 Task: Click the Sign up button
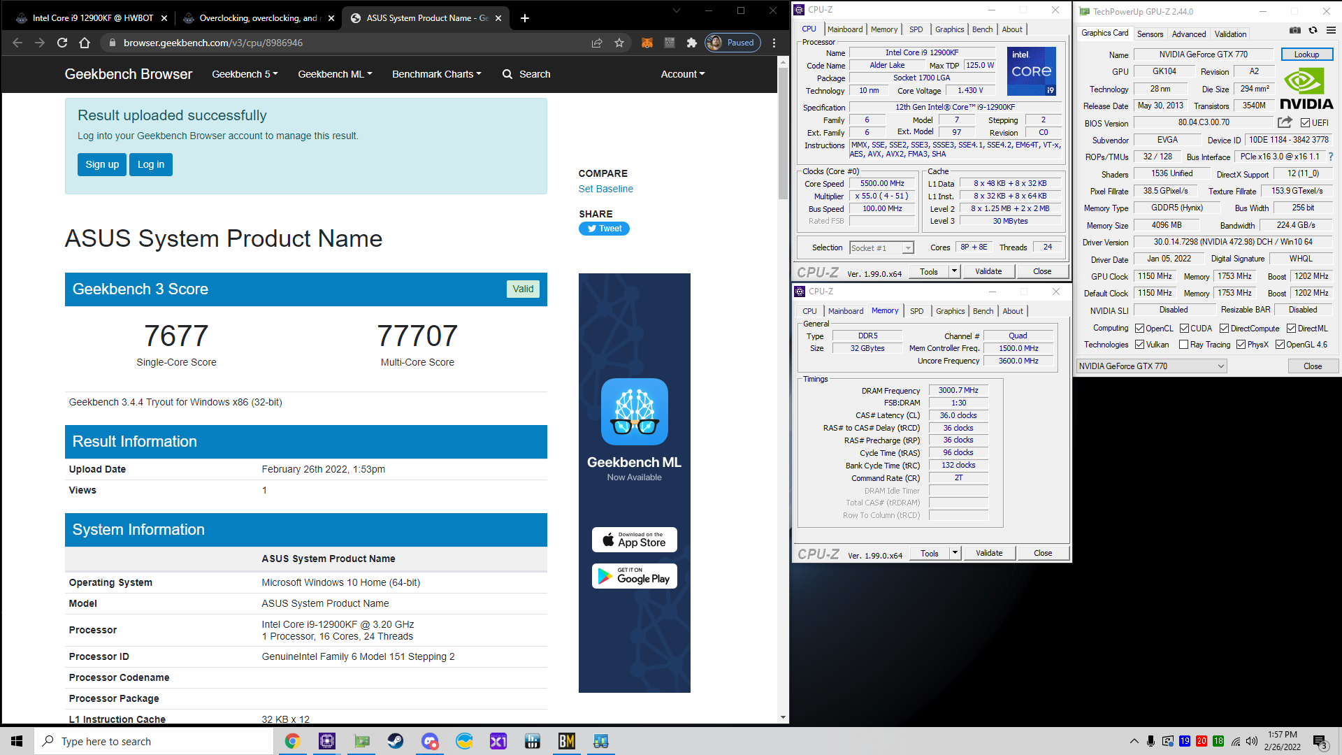tap(102, 165)
